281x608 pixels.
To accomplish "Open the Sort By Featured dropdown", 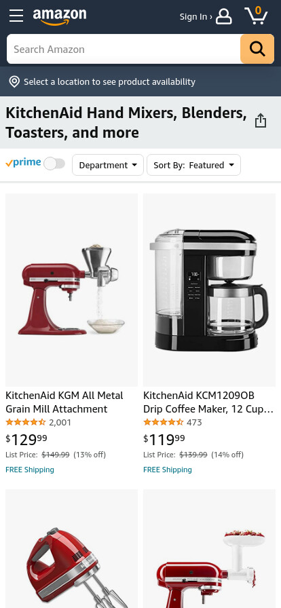I will (x=193, y=165).
